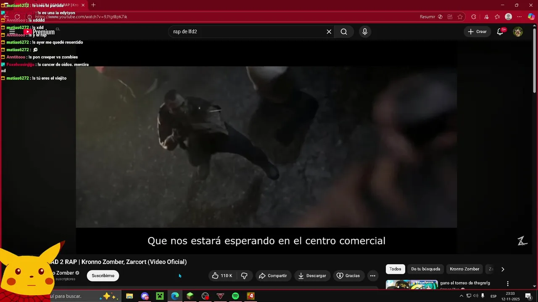Open options menu for 'gane el torneo de thegrefg'
This screenshot has height=302, width=538.
click(x=508, y=284)
